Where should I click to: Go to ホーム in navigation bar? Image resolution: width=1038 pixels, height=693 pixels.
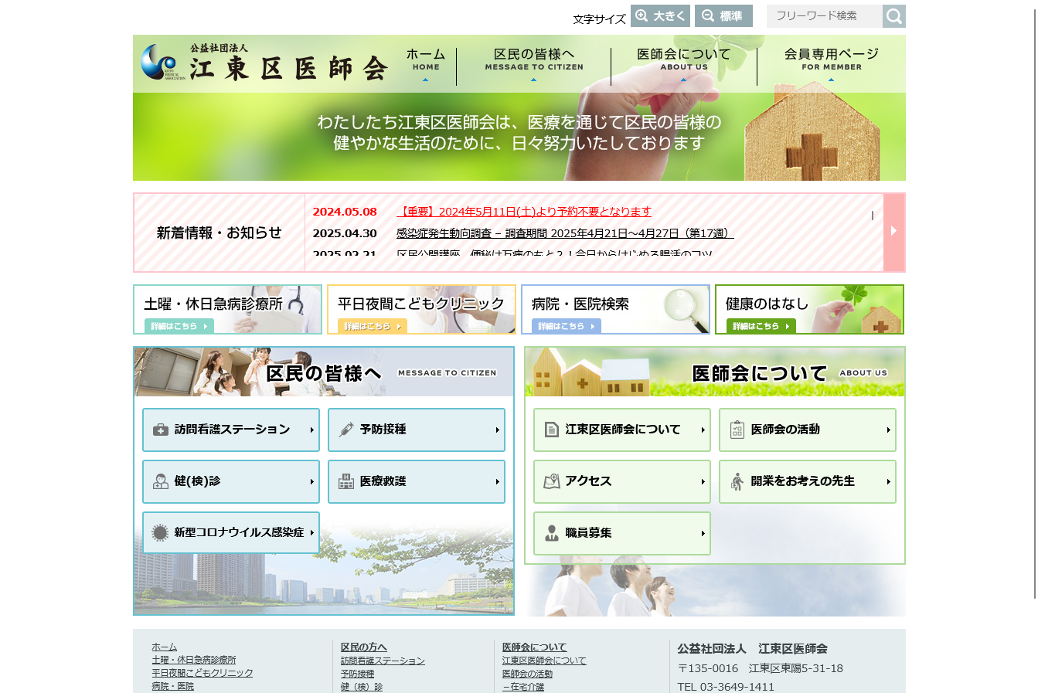click(425, 60)
